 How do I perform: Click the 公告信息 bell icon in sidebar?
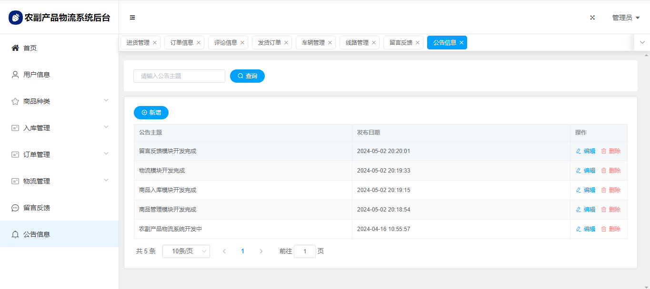[x=15, y=234]
